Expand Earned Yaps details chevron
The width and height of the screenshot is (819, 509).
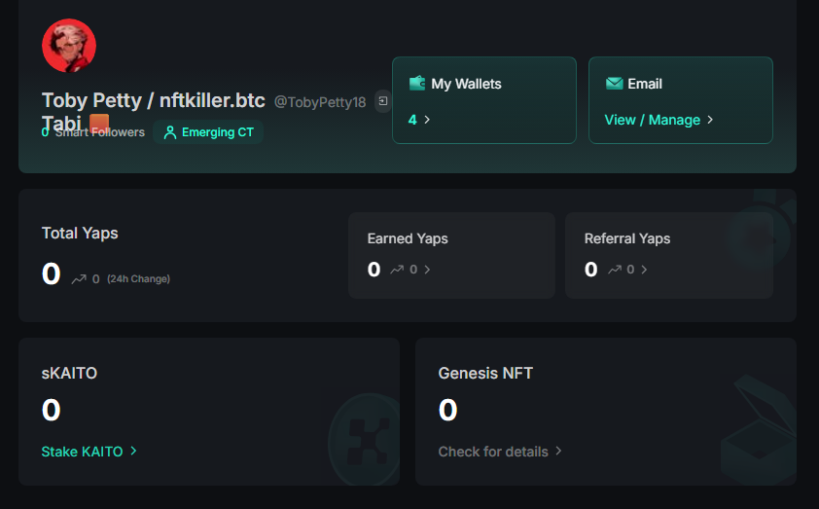coord(427,270)
